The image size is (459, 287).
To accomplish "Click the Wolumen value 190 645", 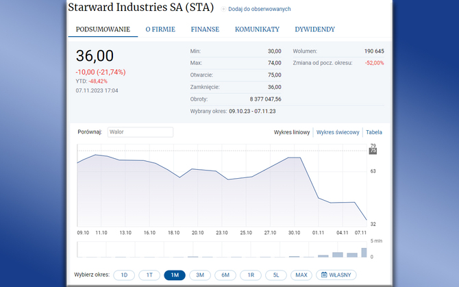I will pyautogui.click(x=374, y=51).
